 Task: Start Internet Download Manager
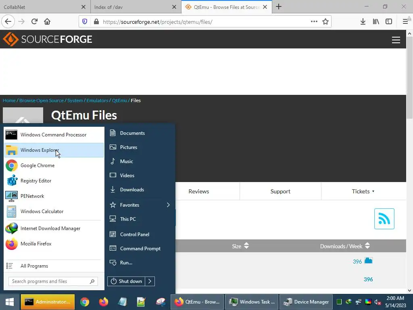[x=54, y=228]
